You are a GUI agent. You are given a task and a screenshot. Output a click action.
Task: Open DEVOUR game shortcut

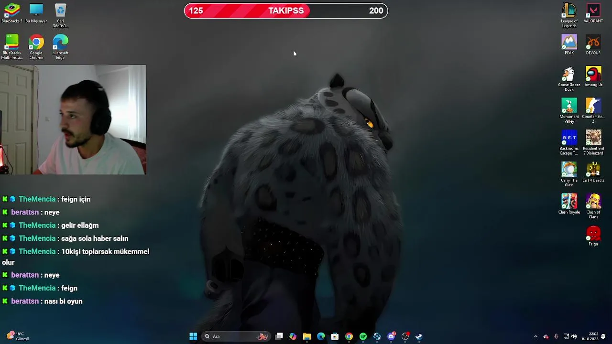point(593,45)
